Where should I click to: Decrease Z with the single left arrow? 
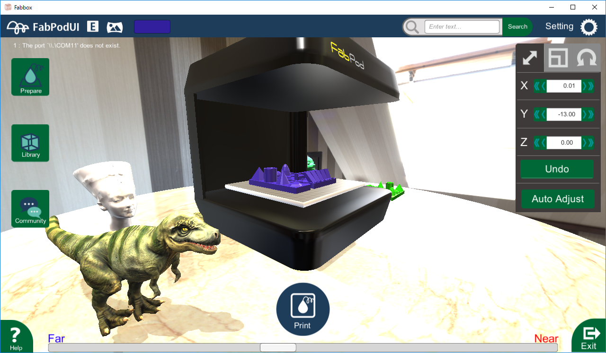coord(543,143)
